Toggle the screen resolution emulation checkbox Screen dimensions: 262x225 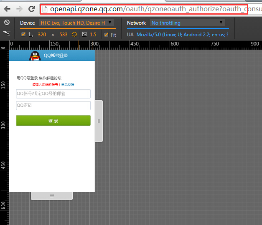(23, 34)
